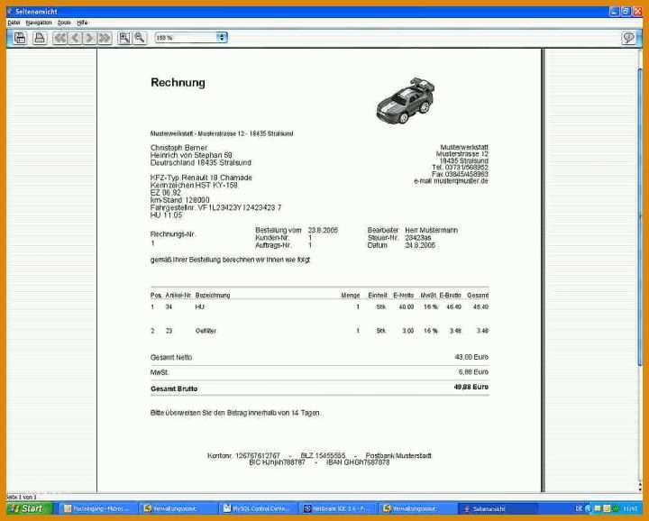Click the Menge column header

pyautogui.click(x=351, y=295)
